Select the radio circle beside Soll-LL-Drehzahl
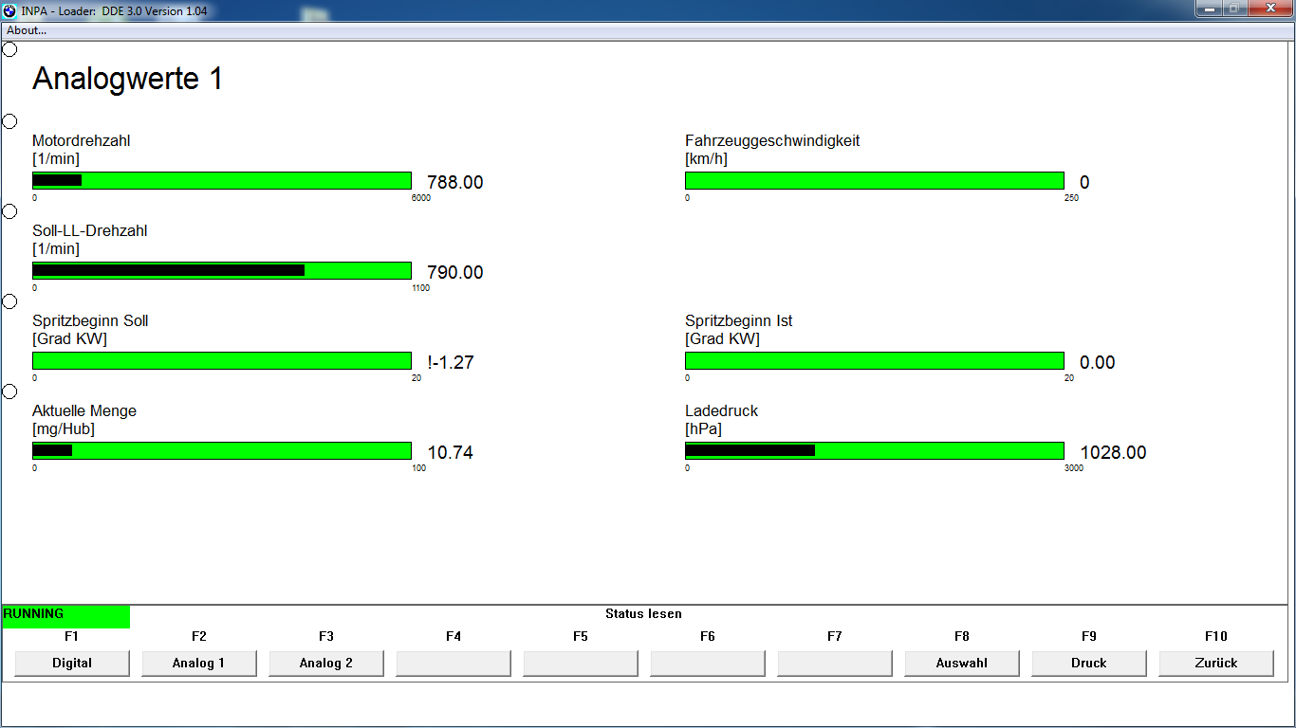The width and height of the screenshot is (1296, 728). [9, 211]
